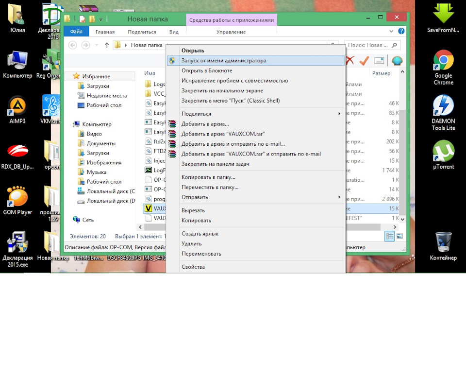Click horizontal scrollbar left arrow
This screenshot has height=379, width=466.
140,227
